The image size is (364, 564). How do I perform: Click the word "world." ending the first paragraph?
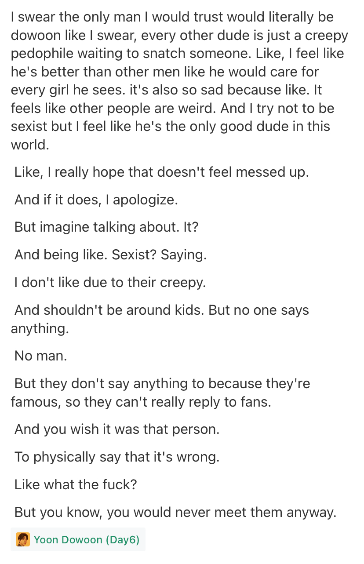[30, 145]
